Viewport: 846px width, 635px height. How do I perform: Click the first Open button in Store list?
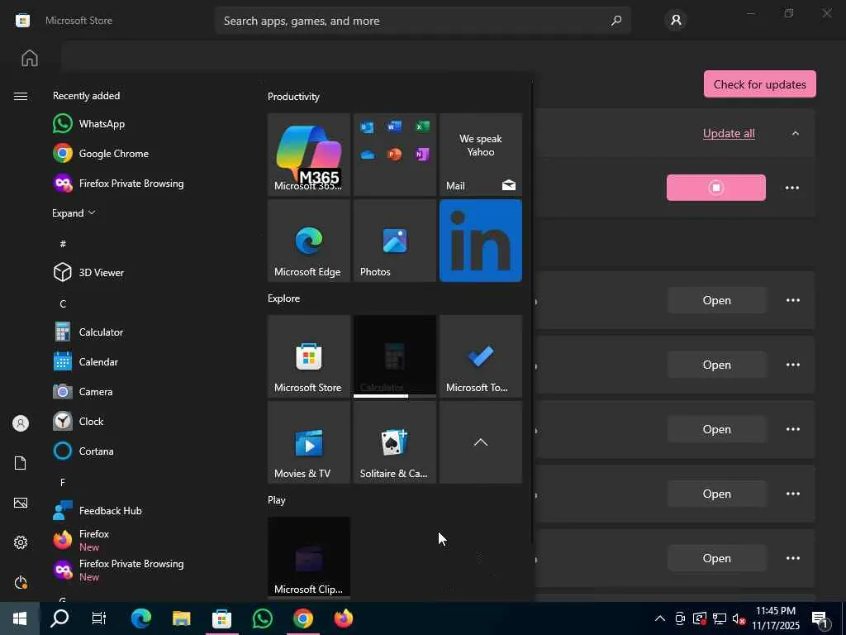click(716, 300)
